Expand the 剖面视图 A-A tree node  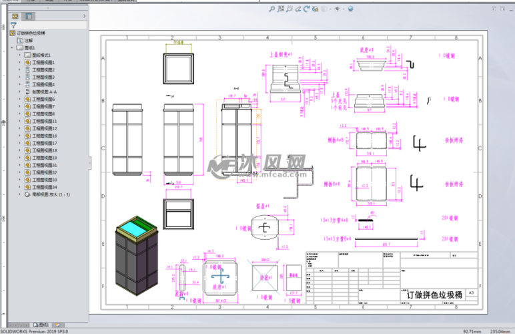coord(19,92)
